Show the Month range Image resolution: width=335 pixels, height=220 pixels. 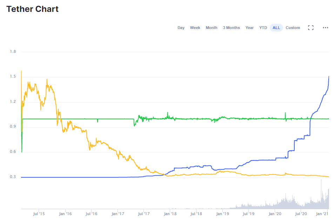click(212, 28)
